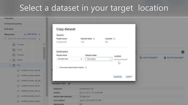The height and width of the screenshot is (105, 188).
Task: Open table content_owner_asset...
Action: [31, 101]
